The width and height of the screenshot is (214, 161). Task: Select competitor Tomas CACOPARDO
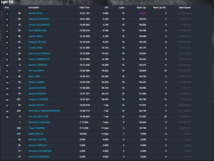39,25
